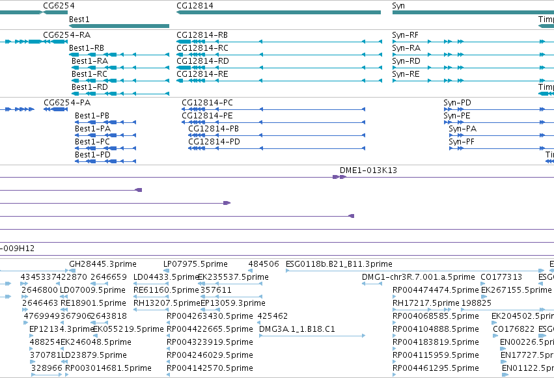Select the RP003014681.5prime feature
Image resolution: width=554 pixels, height=378 pixels.
coord(108,368)
